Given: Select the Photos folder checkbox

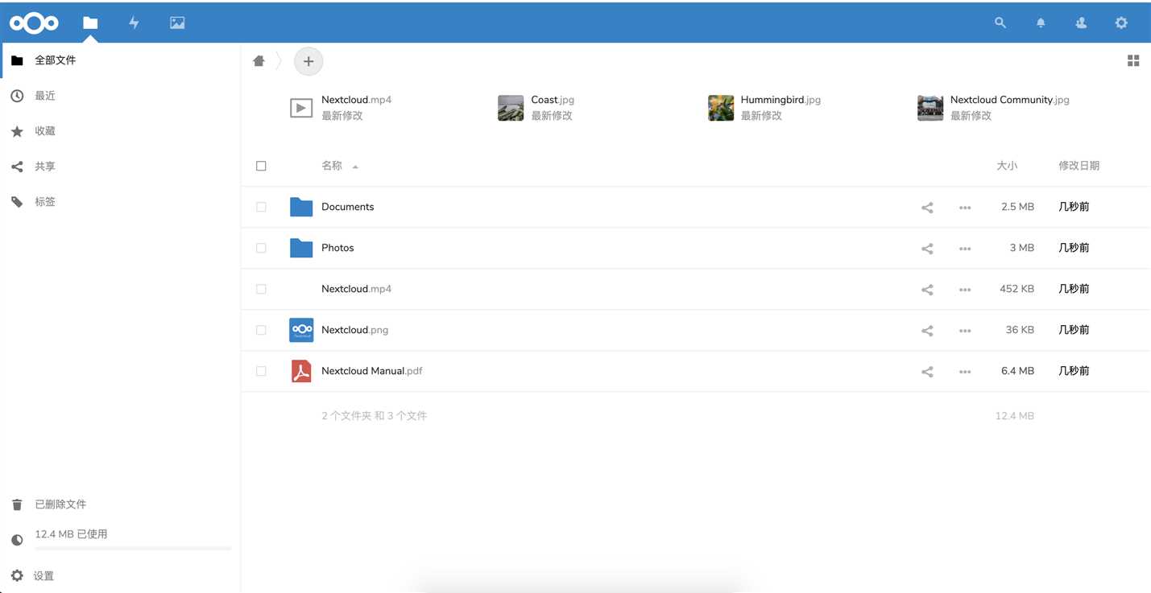Looking at the screenshot, I should (261, 248).
